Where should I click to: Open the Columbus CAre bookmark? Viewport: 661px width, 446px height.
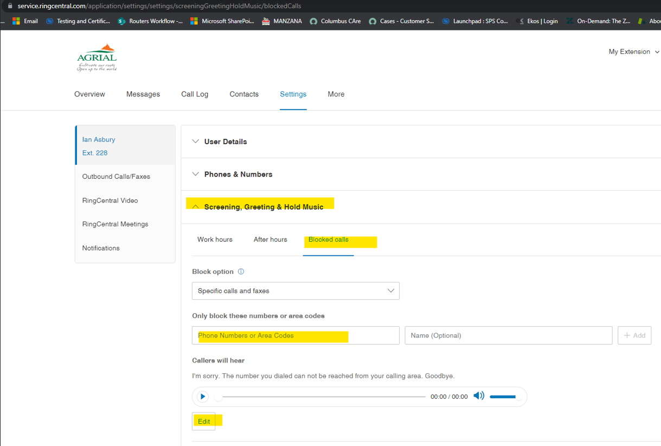[335, 21]
